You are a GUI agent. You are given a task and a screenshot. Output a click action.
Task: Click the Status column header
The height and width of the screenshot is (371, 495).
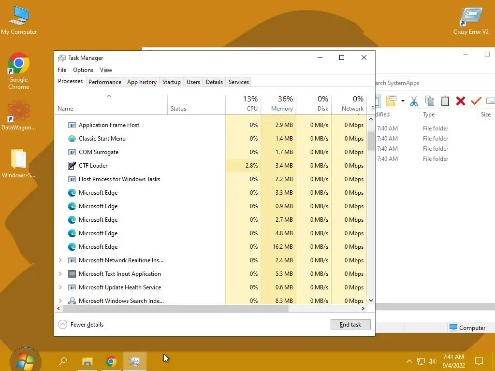(196, 104)
